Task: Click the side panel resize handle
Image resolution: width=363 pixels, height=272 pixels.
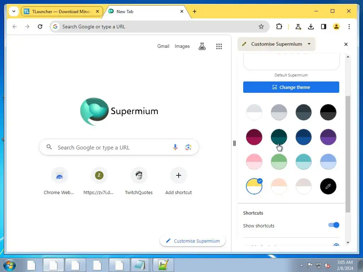Action: pos(234,143)
